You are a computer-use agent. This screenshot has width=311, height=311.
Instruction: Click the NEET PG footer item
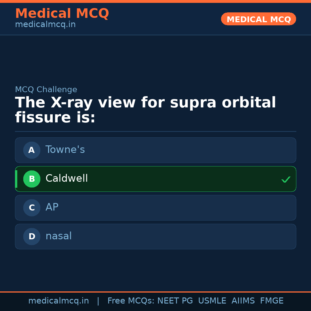[x=175, y=301]
